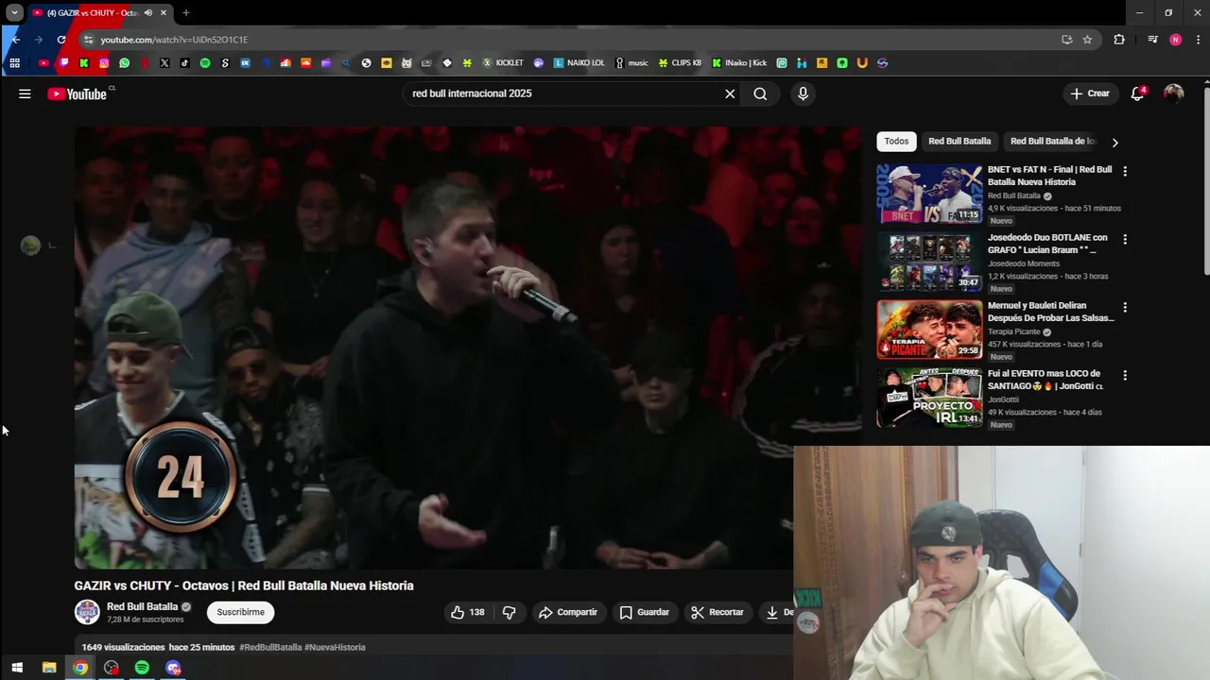Open Chrome profile N avatar

pos(1175,40)
